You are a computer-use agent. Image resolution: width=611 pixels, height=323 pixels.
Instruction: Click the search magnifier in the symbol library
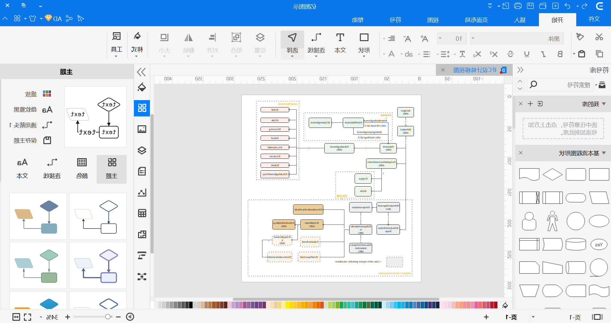[x=533, y=84]
